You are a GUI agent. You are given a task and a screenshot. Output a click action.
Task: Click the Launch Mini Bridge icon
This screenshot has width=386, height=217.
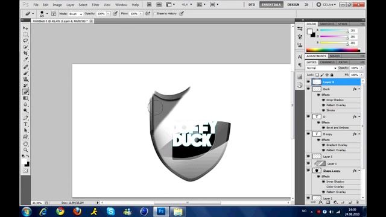[159, 4]
